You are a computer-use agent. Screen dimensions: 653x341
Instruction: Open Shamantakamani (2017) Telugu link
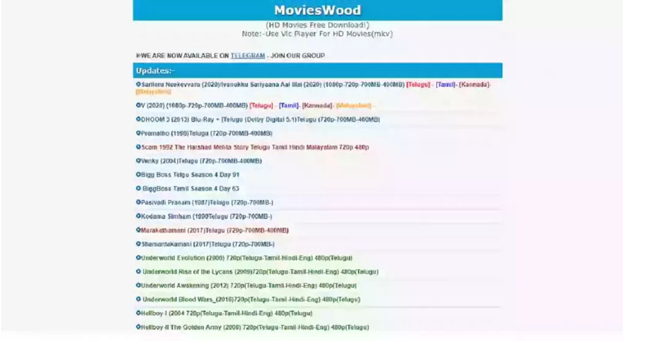pyautogui.click(x=208, y=244)
